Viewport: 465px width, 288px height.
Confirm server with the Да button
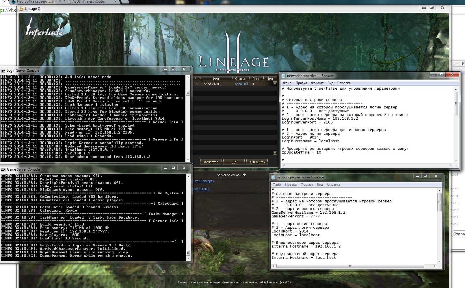click(234, 162)
